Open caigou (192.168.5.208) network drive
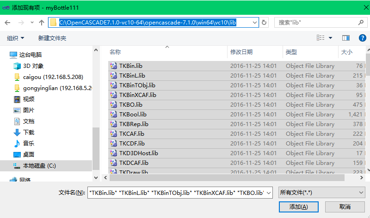370x218 pixels. pyautogui.click(x=48, y=77)
